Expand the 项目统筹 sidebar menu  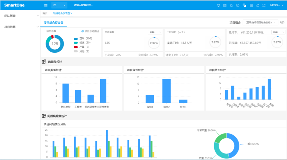click(19, 27)
